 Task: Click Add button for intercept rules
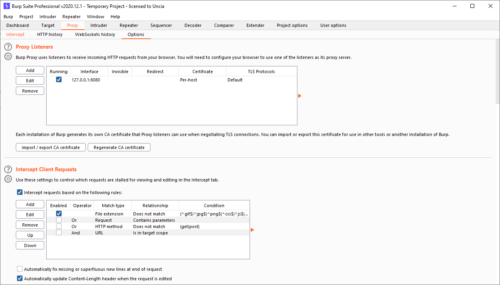[30, 204]
